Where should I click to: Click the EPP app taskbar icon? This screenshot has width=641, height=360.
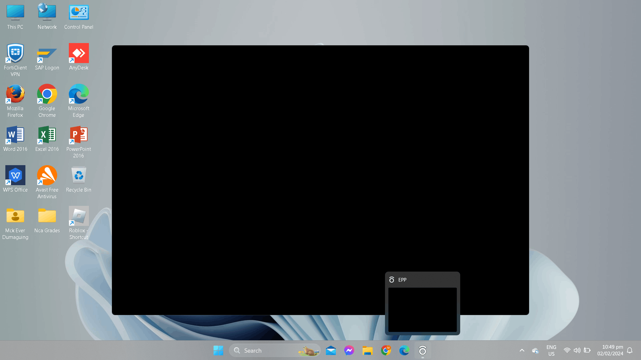(x=423, y=350)
